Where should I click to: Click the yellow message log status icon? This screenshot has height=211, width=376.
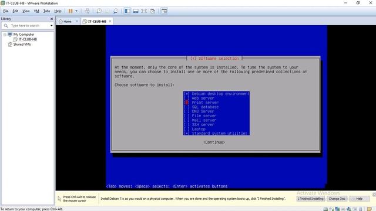tap(370, 209)
